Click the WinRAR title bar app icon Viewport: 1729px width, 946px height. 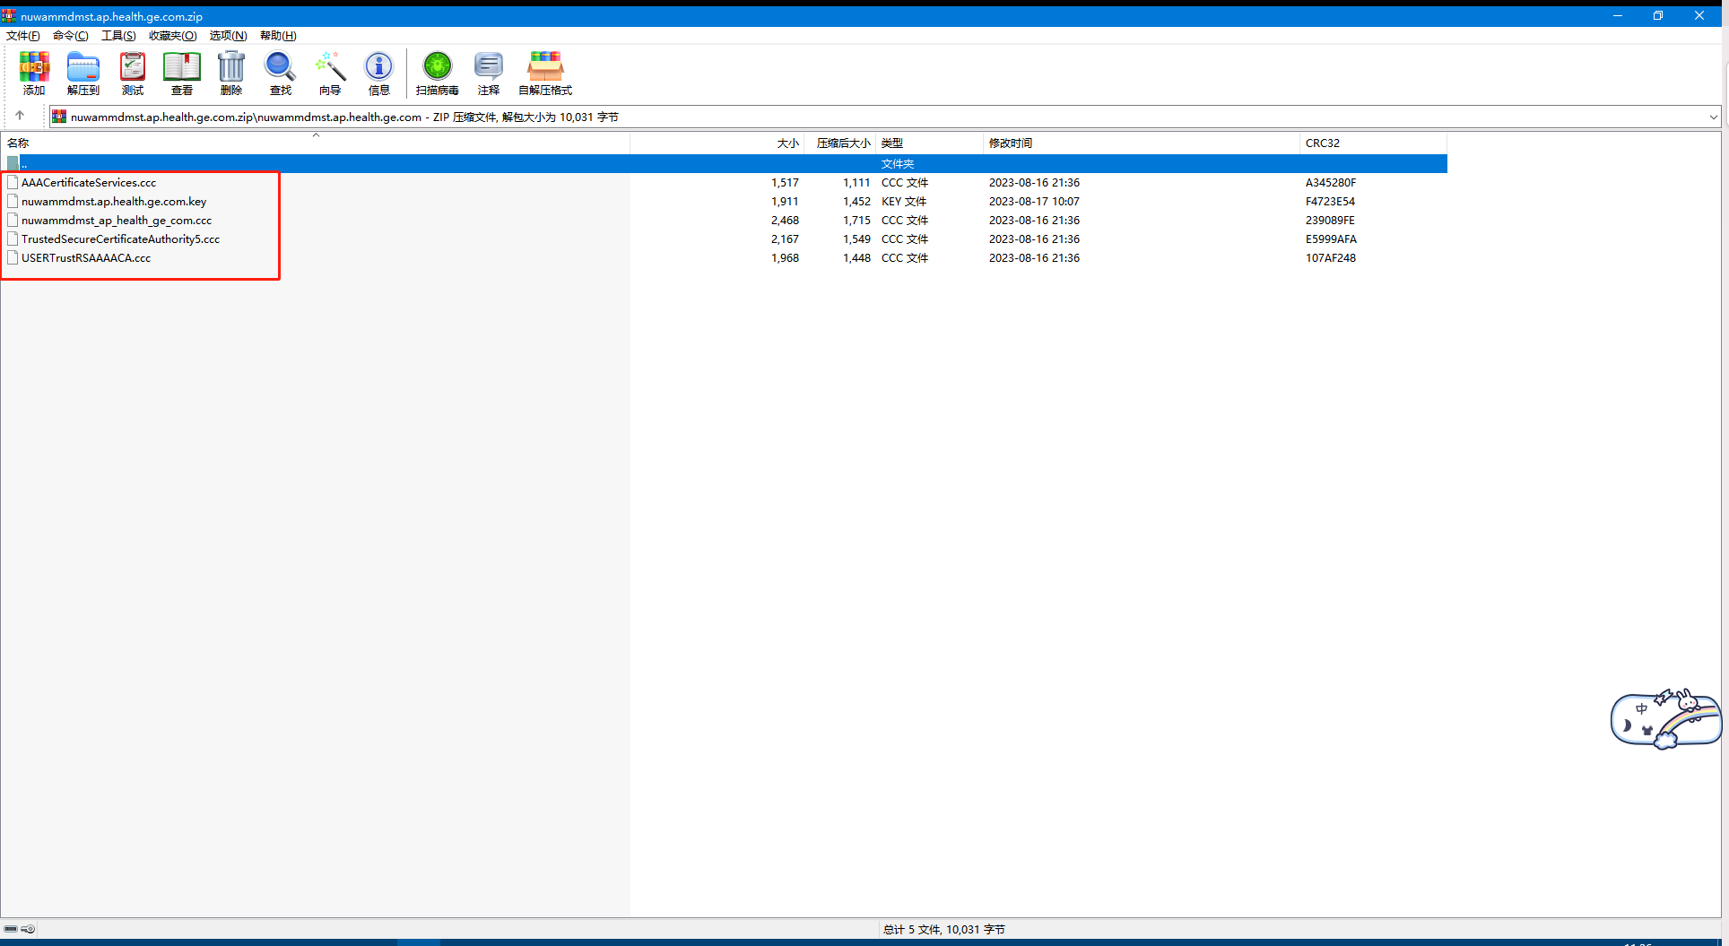pos(9,16)
